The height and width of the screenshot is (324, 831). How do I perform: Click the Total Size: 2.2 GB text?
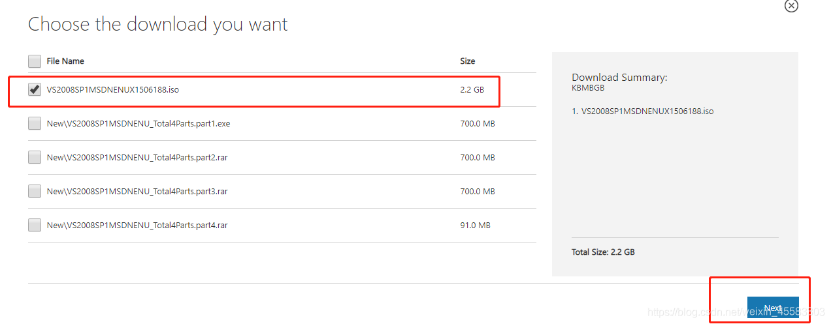click(x=603, y=252)
